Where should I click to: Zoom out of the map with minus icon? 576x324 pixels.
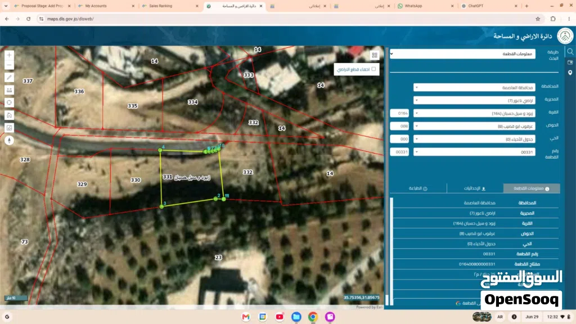click(x=9, y=65)
